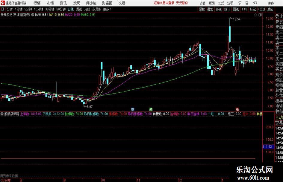Open the 发现 menu

click(77, 3)
